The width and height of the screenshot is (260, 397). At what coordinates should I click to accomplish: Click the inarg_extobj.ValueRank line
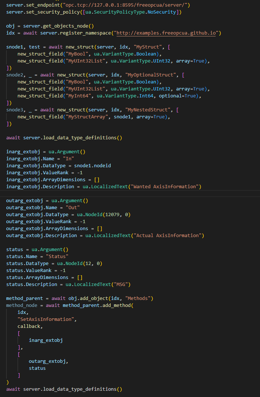[x=44, y=172]
